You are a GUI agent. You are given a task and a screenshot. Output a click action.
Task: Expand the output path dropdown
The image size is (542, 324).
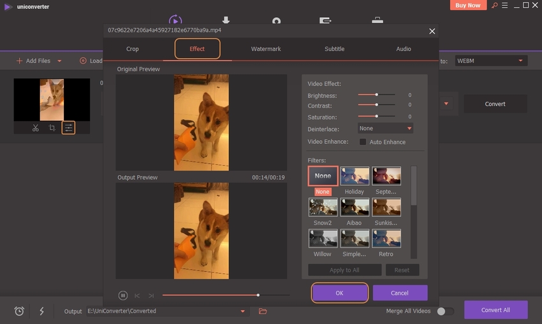[x=242, y=311]
